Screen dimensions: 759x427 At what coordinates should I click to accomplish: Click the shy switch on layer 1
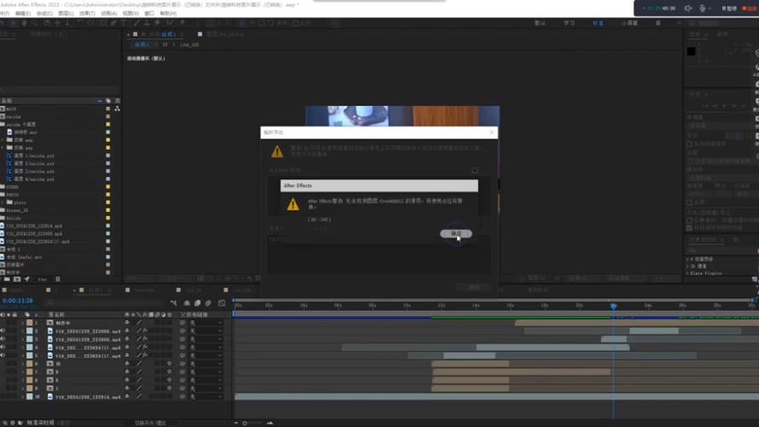[x=127, y=323]
